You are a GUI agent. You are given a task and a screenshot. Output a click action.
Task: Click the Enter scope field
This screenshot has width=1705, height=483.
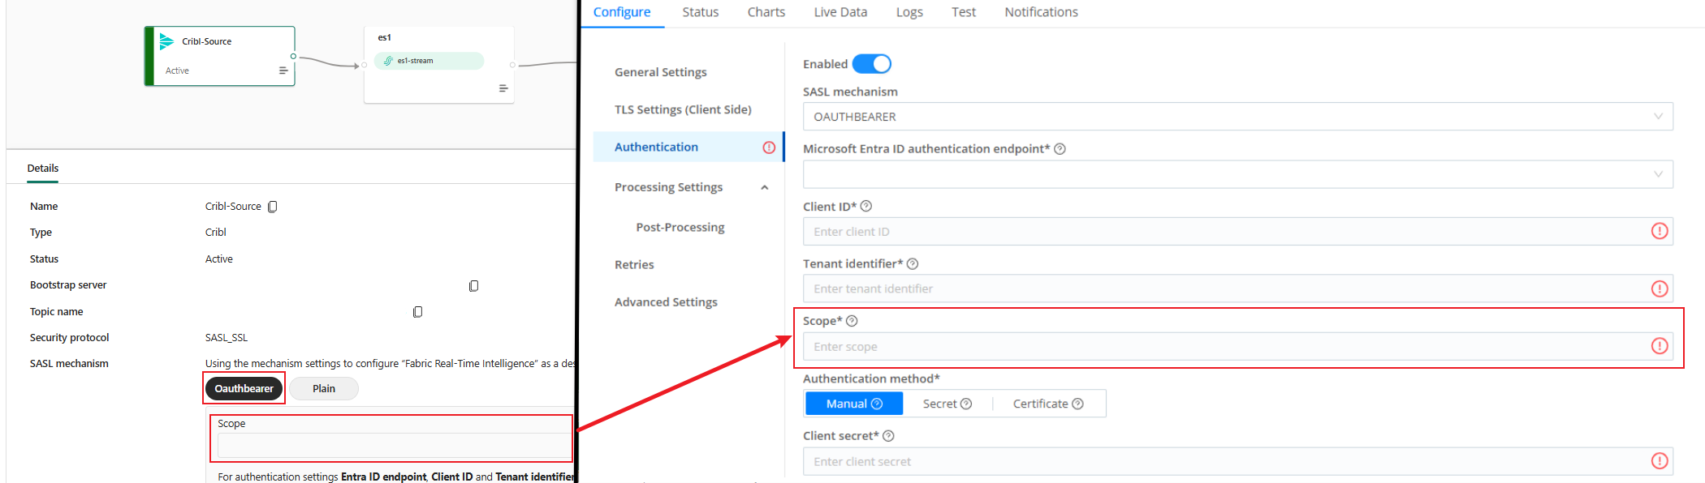[x=1237, y=346]
